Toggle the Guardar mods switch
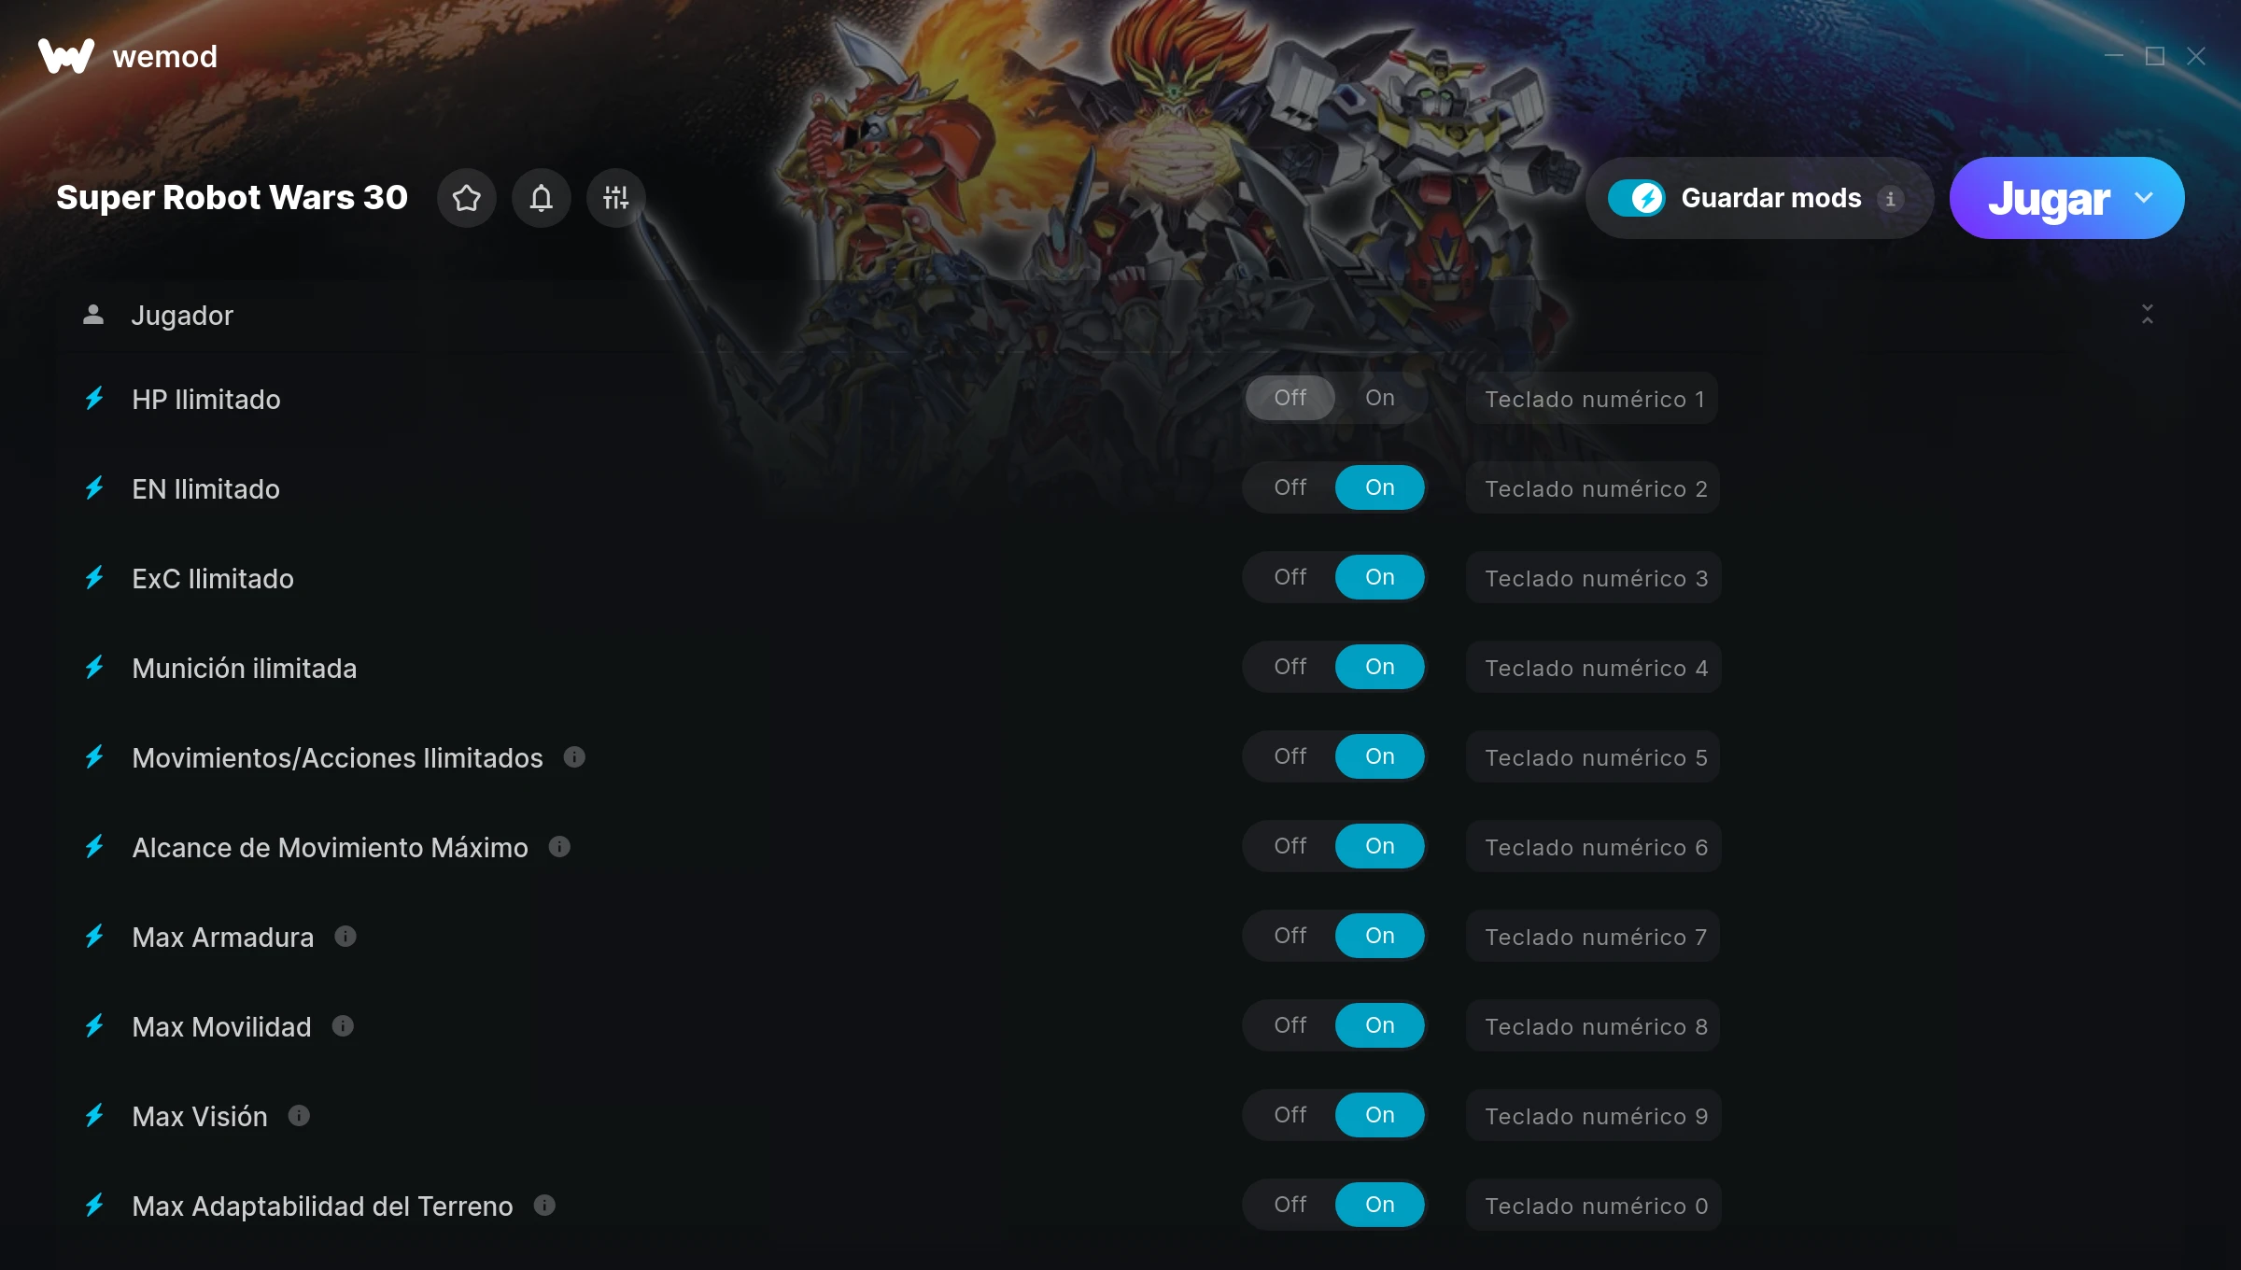Image resolution: width=2241 pixels, height=1270 pixels. tap(1637, 198)
